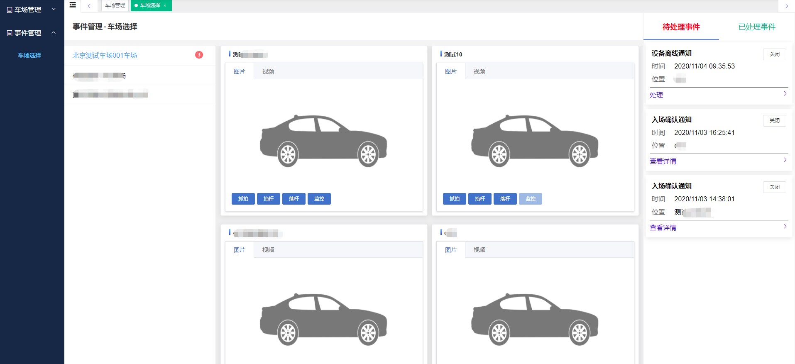
Task: Select 北京测试车场001车场 in list
Action: pos(105,55)
